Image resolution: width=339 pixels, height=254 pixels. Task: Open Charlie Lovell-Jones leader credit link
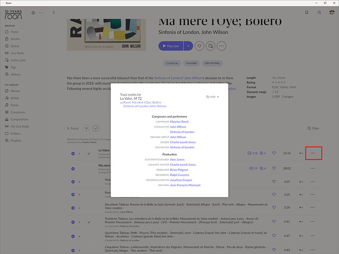pyautogui.click(x=182, y=142)
